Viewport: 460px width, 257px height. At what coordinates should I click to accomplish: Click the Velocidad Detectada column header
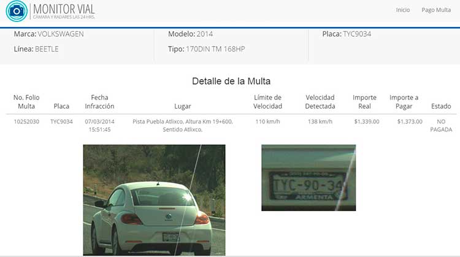[x=320, y=102]
